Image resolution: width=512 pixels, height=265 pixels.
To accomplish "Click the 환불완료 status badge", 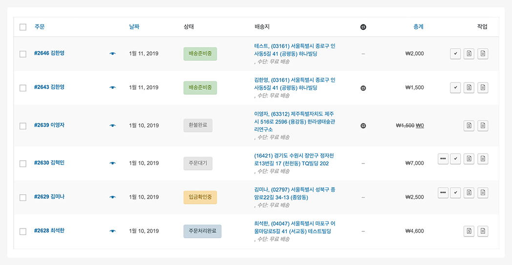I will (x=198, y=125).
